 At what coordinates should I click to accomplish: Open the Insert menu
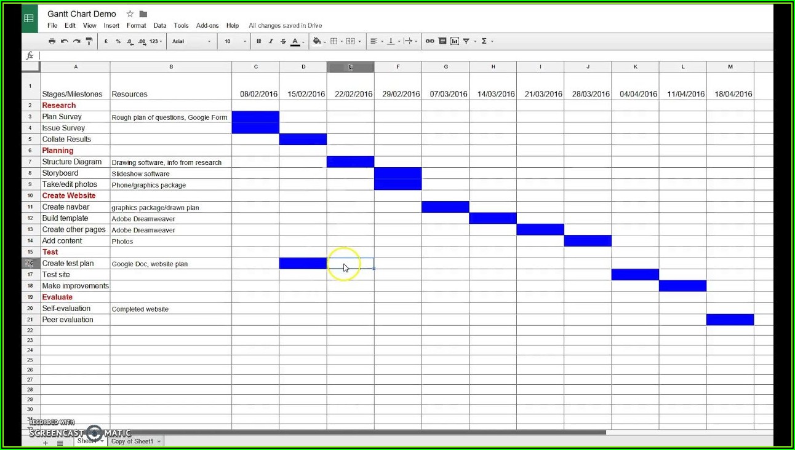point(111,26)
